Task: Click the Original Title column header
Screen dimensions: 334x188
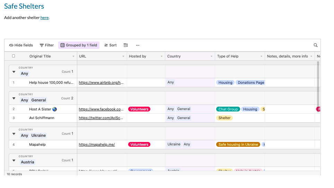Action: (40, 56)
